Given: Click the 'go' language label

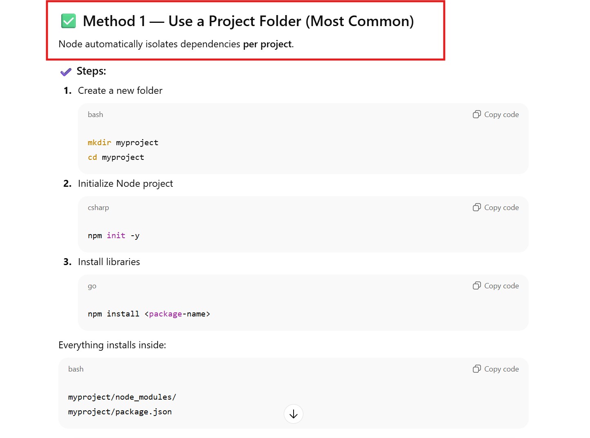Looking at the screenshot, I should click(x=92, y=286).
